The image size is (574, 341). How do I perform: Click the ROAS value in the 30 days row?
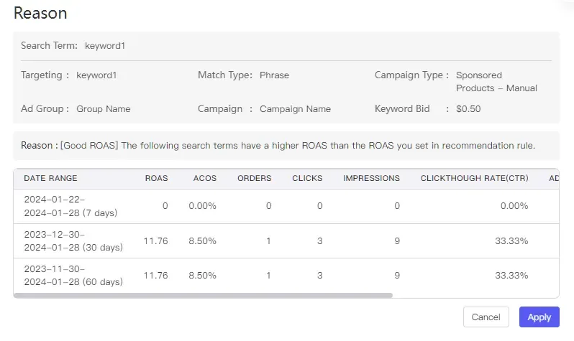(x=155, y=241)
